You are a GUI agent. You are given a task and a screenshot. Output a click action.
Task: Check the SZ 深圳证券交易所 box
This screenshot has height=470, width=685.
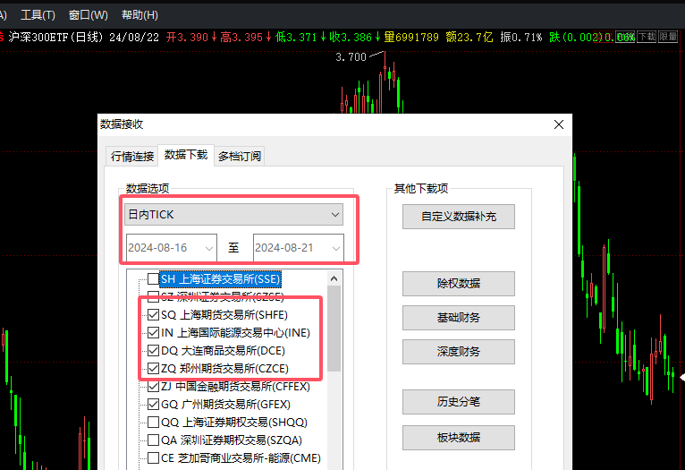[153, 297]
